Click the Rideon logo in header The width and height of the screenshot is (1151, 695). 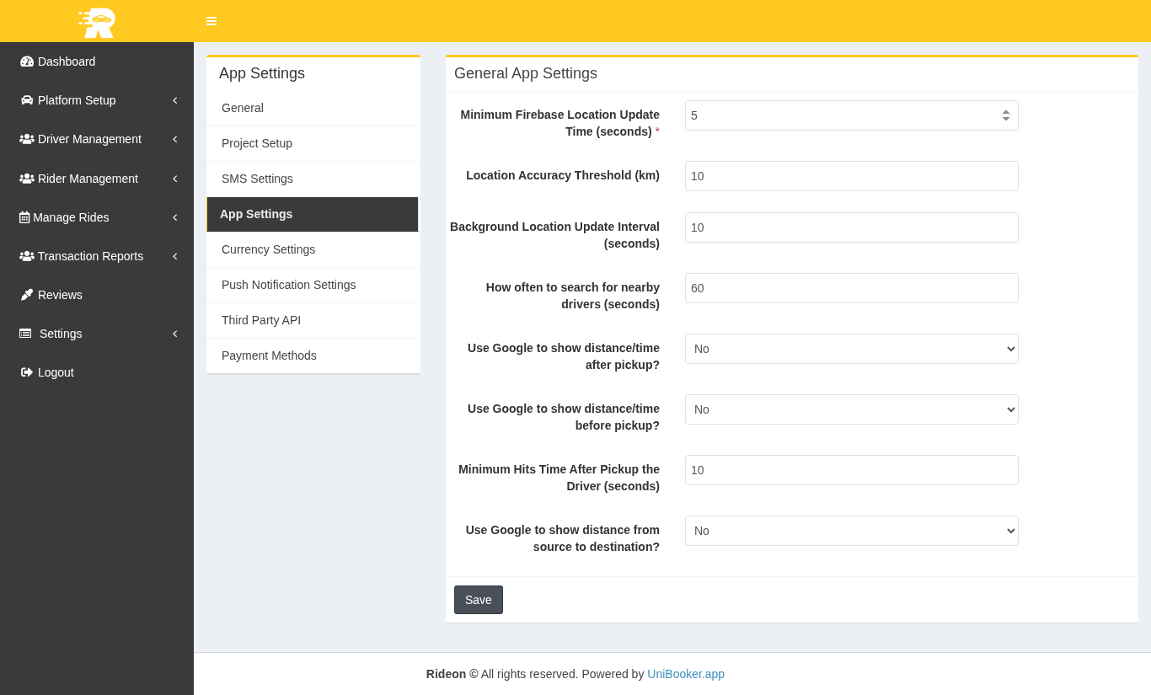pyautogui.click(x=97, y=22)
